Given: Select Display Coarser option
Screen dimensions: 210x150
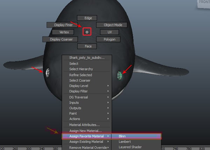Looking at the screenshot, I should (x=60, y=40).
